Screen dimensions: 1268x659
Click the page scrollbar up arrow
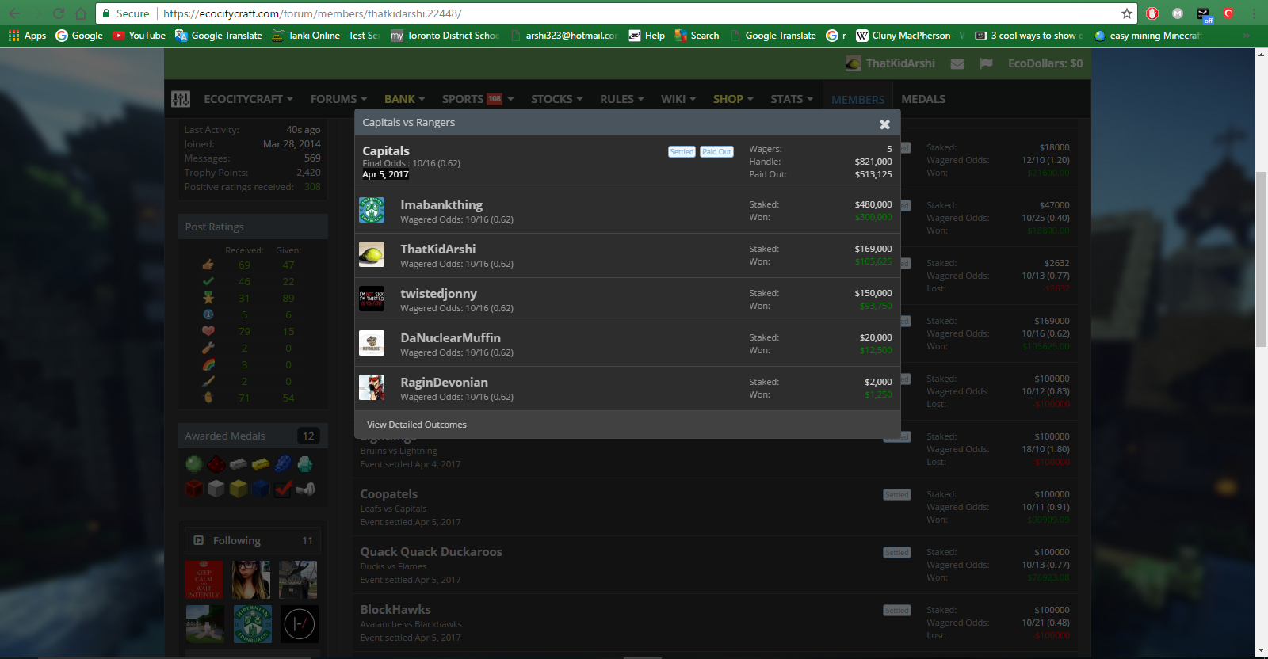[1261, 55]
